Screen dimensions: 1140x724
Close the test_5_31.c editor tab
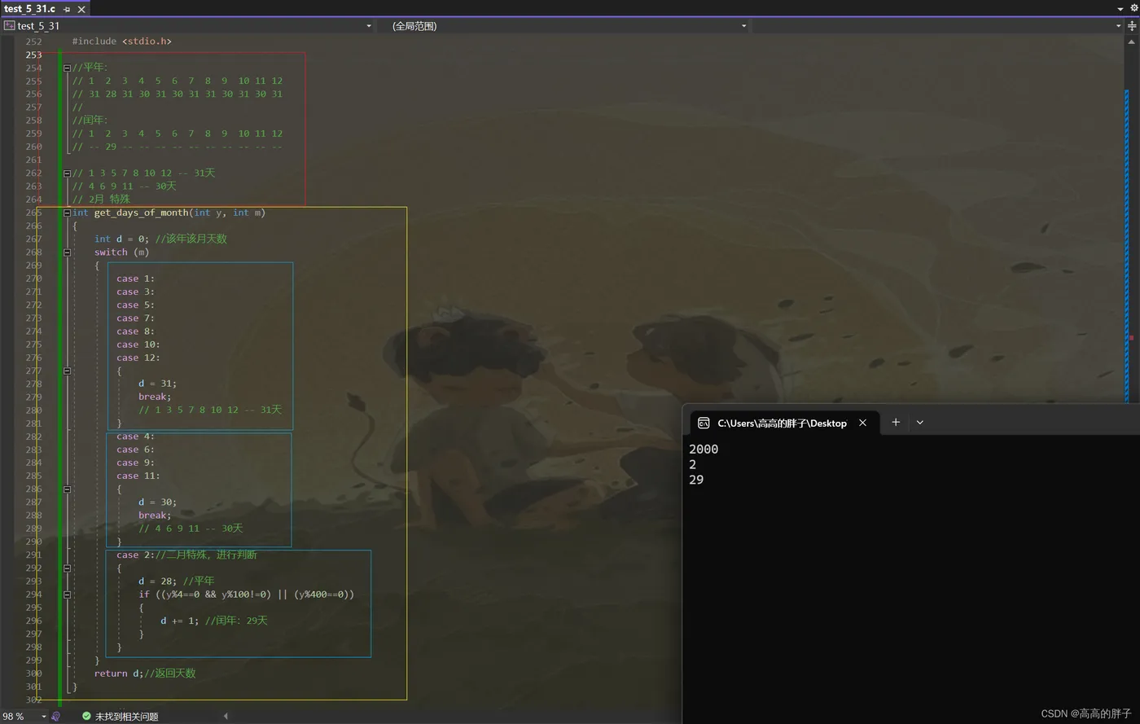click(x=81, y=9)
